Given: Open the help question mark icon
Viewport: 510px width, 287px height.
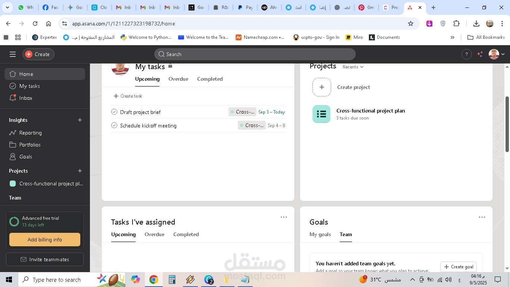Looking at the screenshot, I should (467, 54).
